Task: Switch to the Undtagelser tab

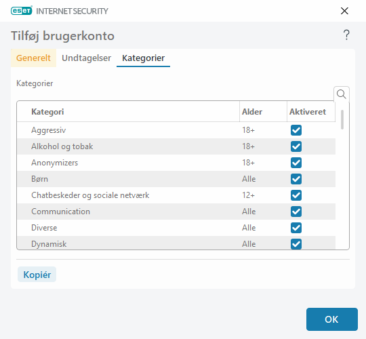Action: pyautogui.click(x=86, y=58)
